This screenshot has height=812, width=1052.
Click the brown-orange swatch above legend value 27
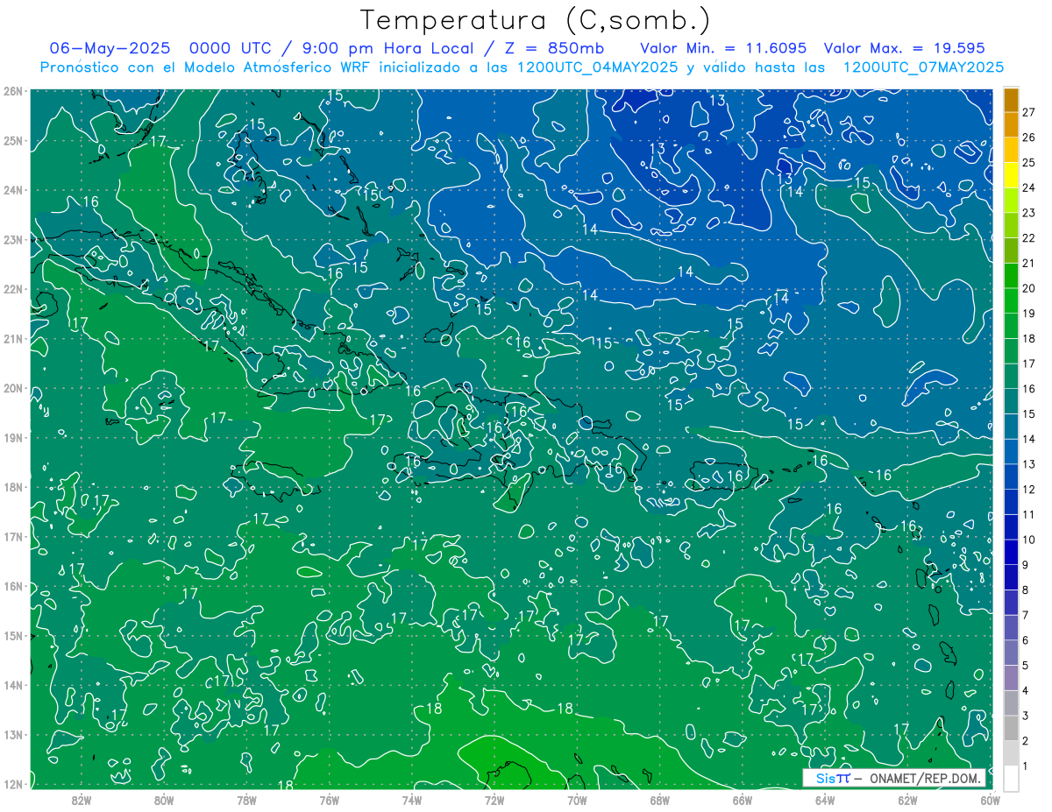1011,100
